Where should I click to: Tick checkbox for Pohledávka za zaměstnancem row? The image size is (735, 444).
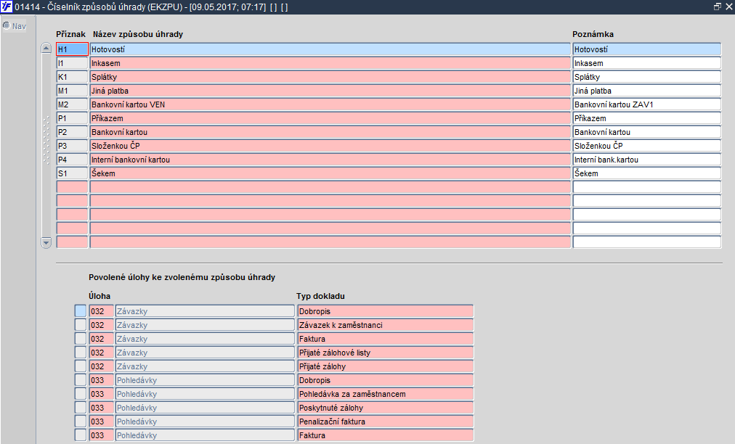81,394
